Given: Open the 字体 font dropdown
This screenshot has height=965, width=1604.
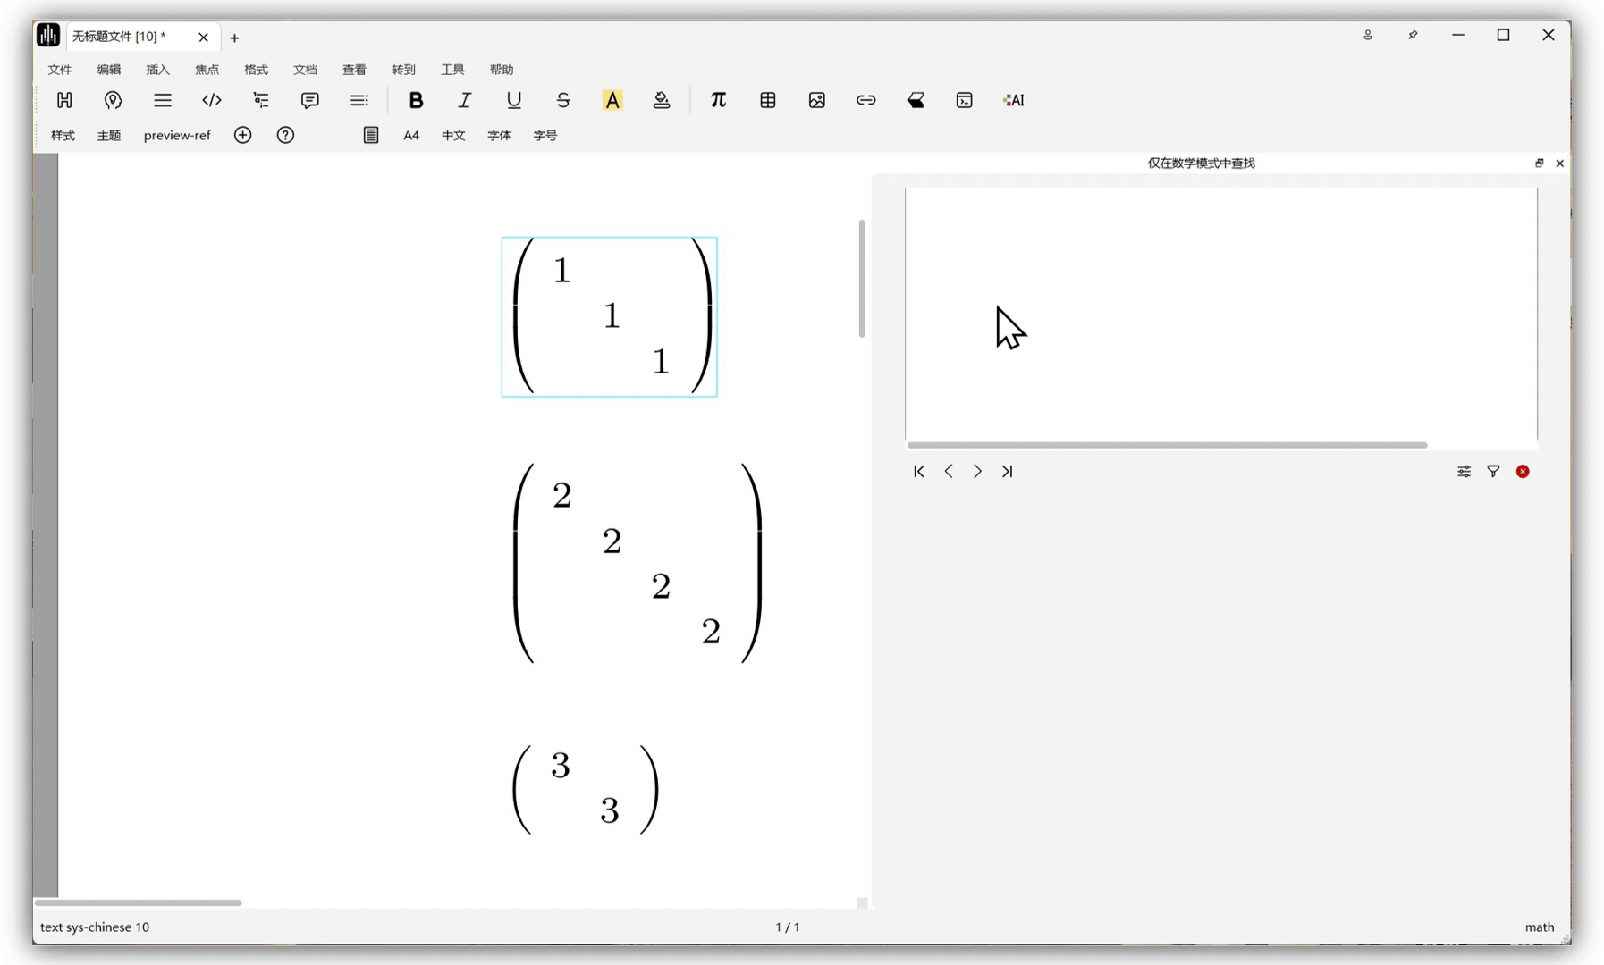Looking at the screenshot, I should 499,135.
